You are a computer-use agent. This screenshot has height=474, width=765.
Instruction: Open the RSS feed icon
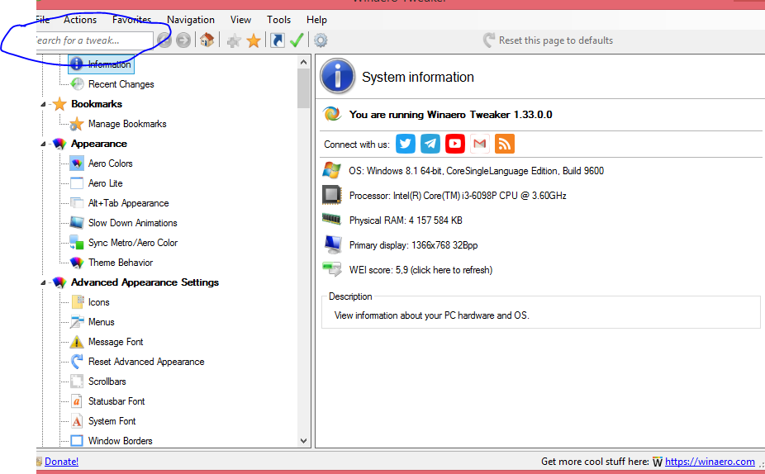[x=505, y=144]
